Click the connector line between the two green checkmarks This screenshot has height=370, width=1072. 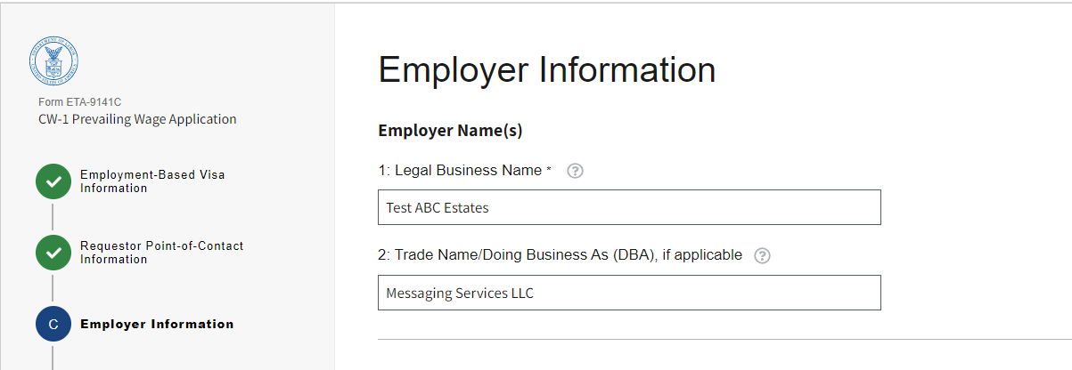tap(53, 217)
